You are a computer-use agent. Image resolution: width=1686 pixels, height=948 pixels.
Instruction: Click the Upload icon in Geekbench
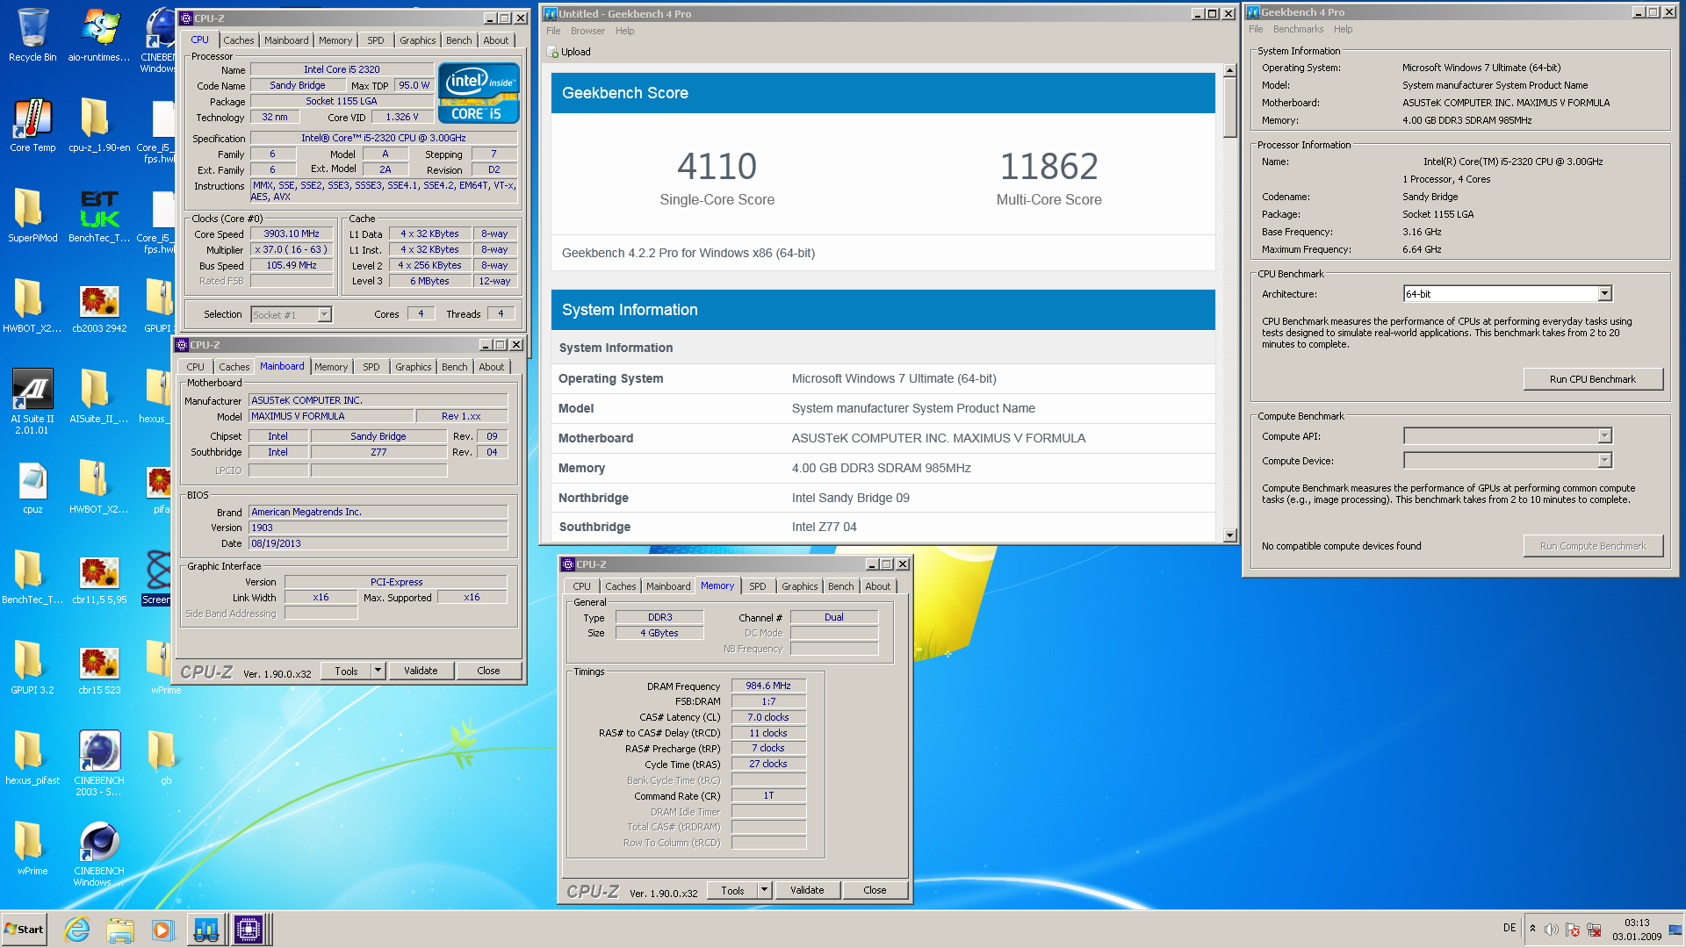552,52
